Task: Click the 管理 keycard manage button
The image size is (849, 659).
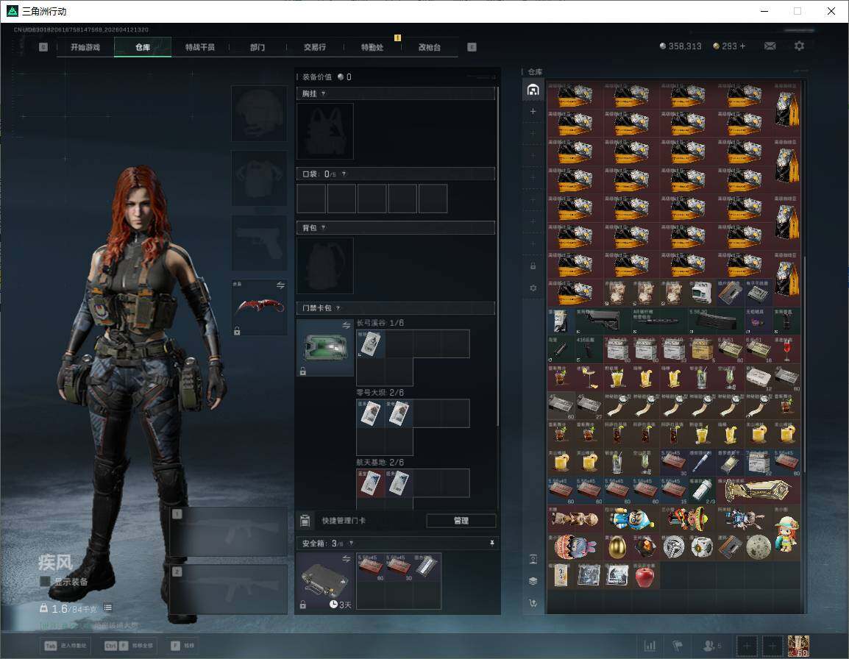Action: click(461, 521)
